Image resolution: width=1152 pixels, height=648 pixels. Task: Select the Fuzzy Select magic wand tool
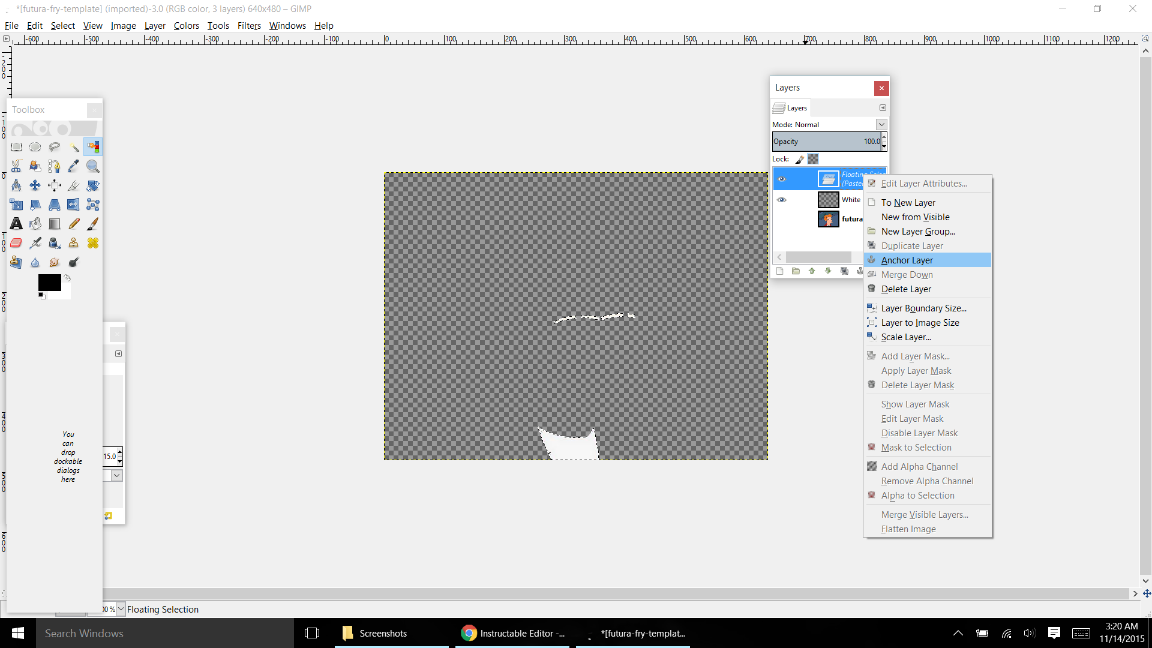click(x=74, y=147)
